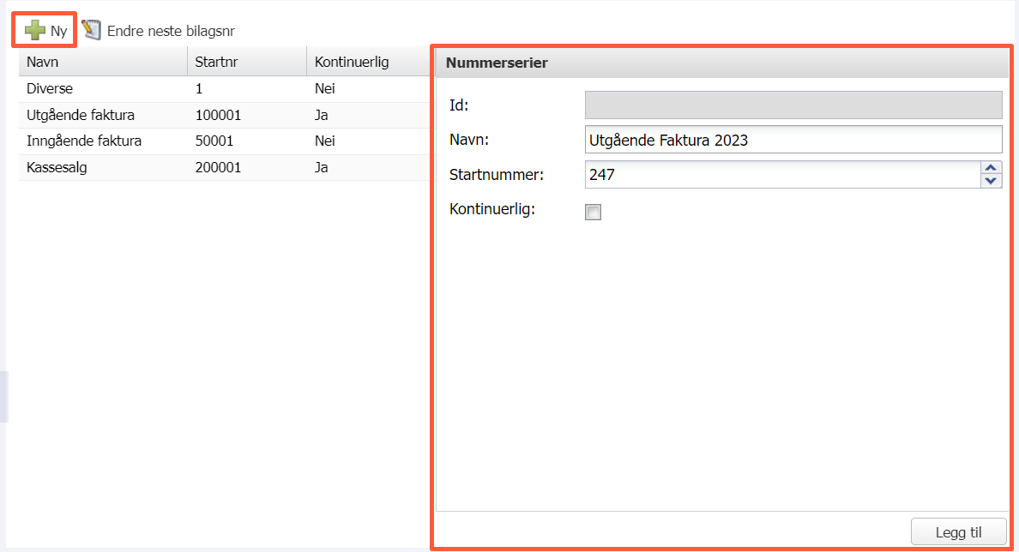Focus the Navn text field in form
Screen dimensions: 1019x552
click(793, 140)
